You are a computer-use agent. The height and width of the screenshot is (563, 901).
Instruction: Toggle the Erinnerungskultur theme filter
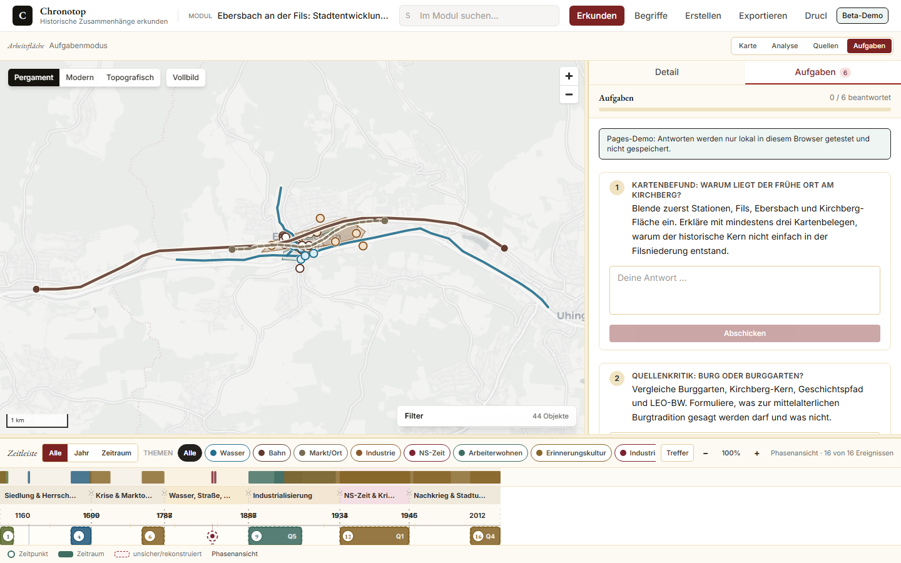point(571,453)
